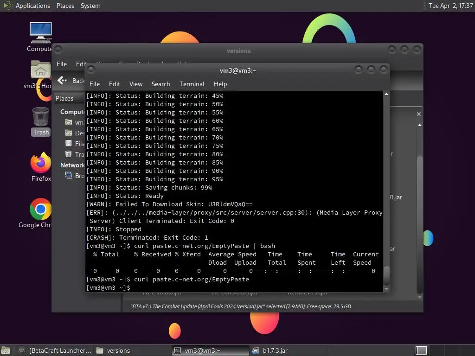Click the 'Failed To Download Skin' warning line
475x356 pixels.
coord(169,204)
